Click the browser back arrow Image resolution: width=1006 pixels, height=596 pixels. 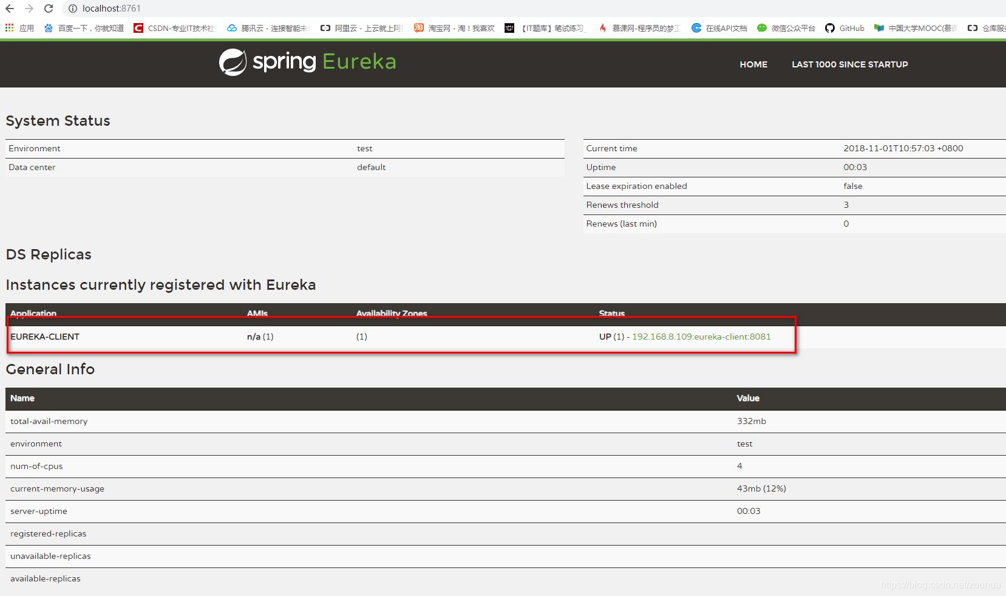(10, 9)
